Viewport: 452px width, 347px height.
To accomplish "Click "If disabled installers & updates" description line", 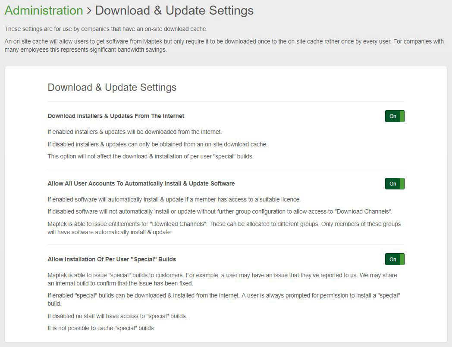I will tap(157, 144).
